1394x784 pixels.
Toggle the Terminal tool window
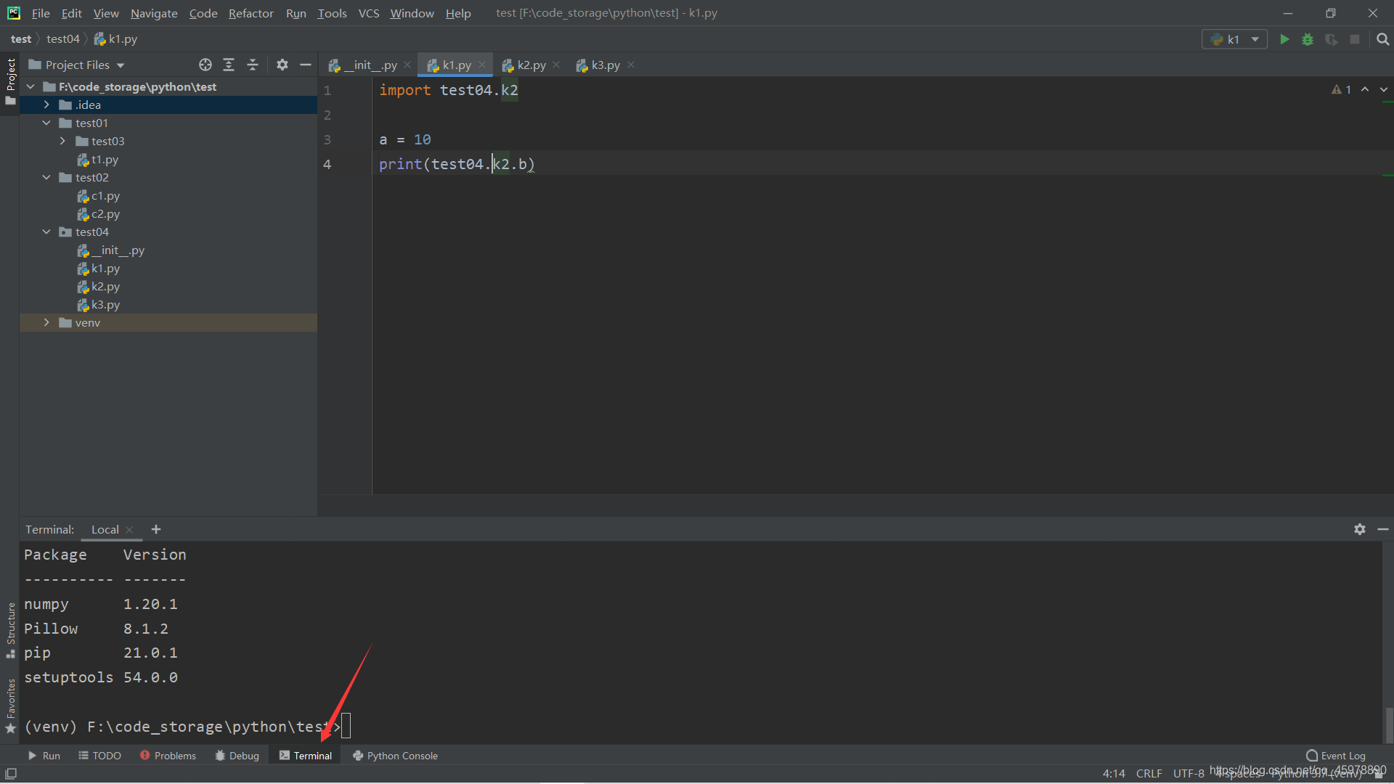(306, 756)
